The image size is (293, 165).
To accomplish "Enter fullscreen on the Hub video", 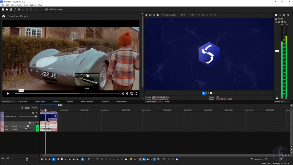I will tap(136, 94).
